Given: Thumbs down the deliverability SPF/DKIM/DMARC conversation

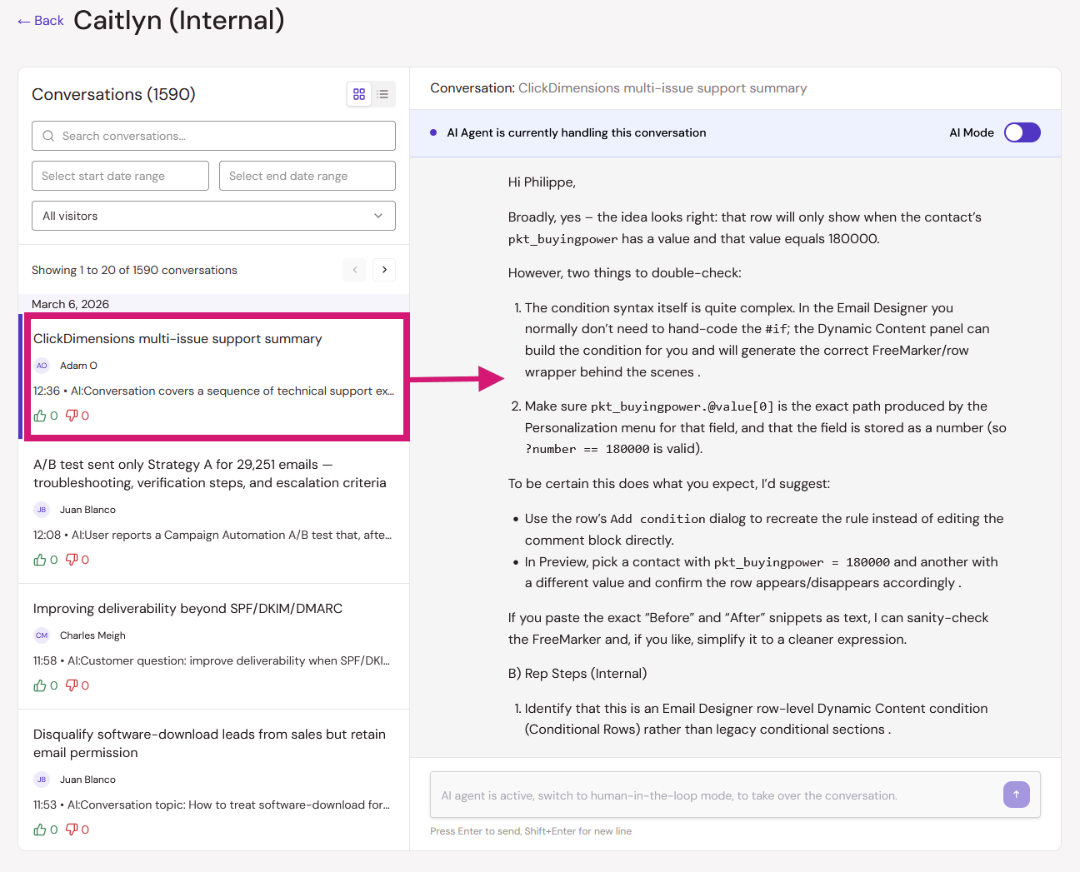Looking at the screenshot, I should click(x=72, y=685).
